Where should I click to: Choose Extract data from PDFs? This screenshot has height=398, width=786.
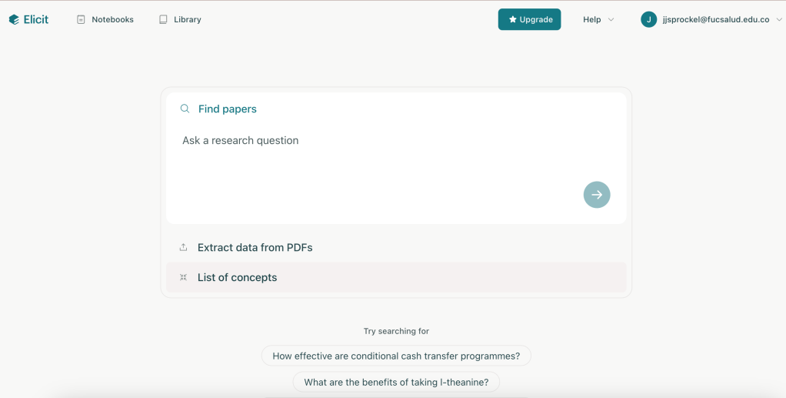coord(255,248)
